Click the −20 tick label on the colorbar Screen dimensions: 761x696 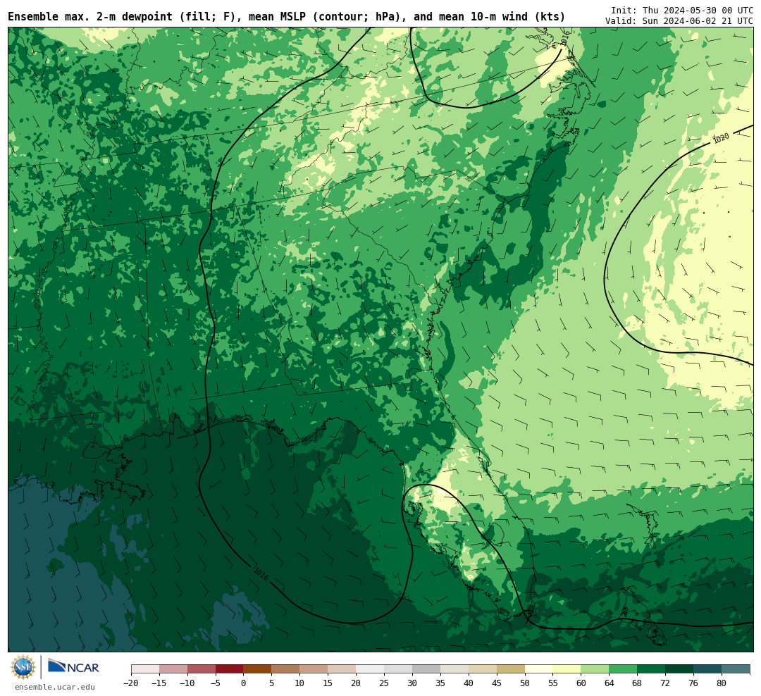coord(131,683)
